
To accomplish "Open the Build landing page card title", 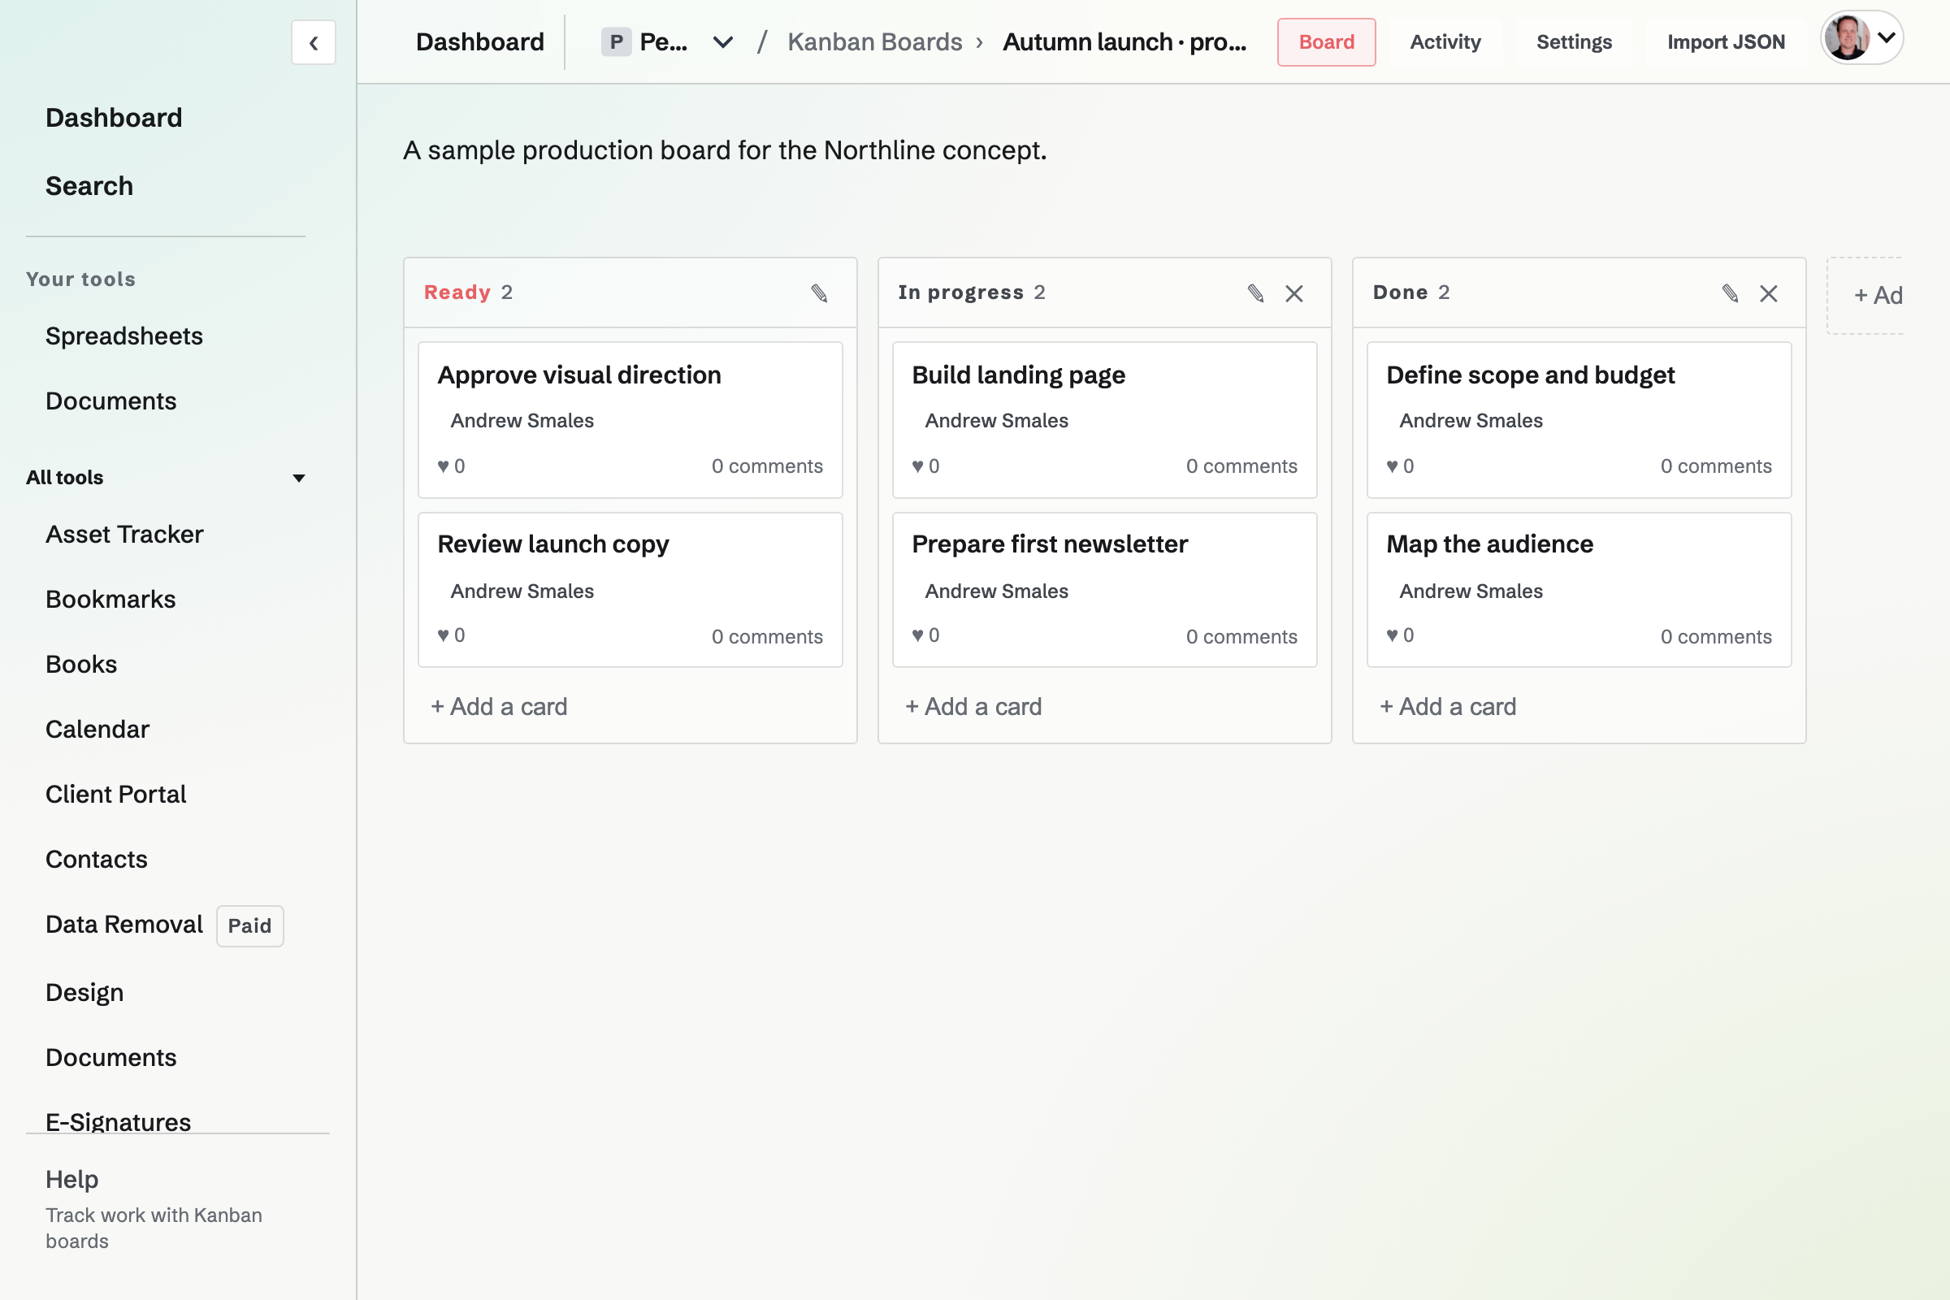I will [x=1018, y=375].
